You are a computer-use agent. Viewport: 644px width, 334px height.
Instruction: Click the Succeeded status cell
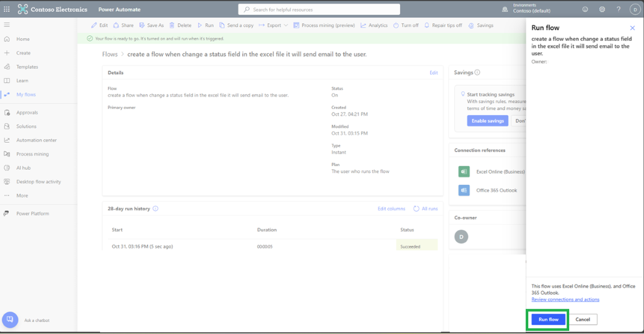click(416, 245)
